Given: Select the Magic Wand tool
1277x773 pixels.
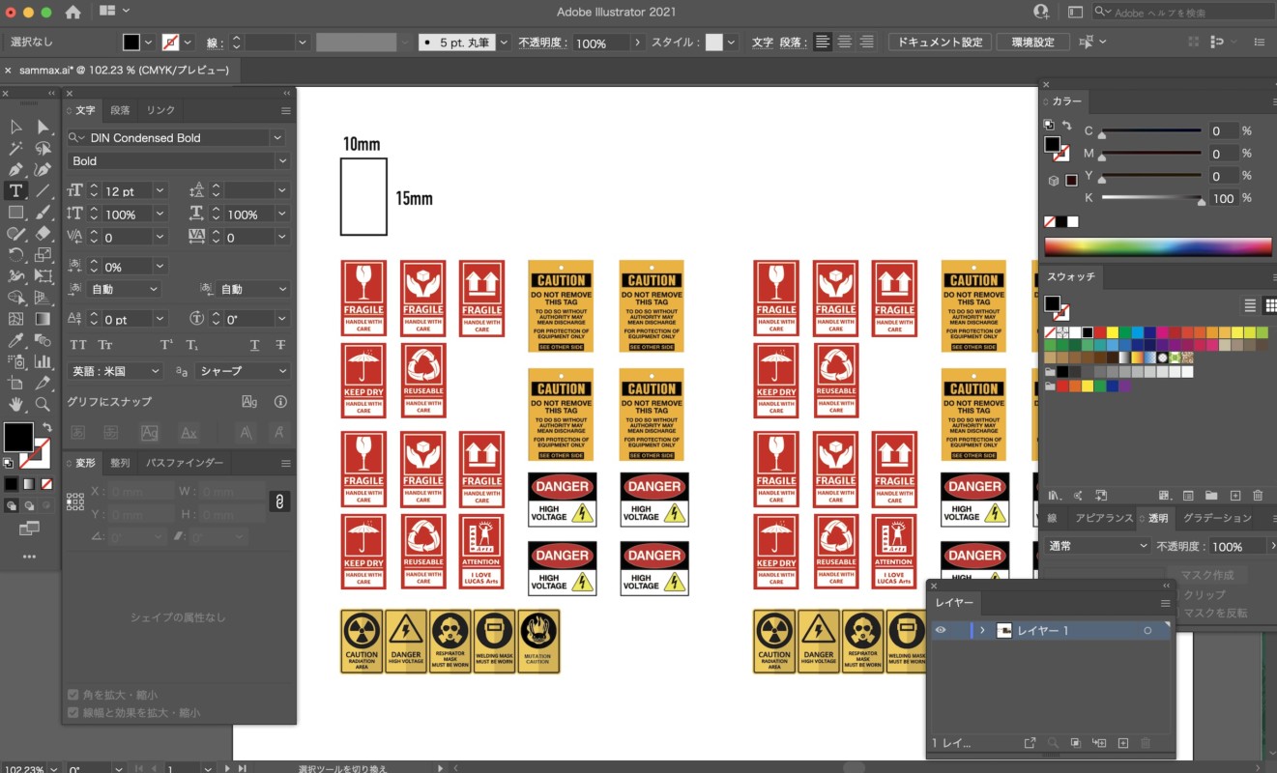Looking at the screenshot, I should (x=15, y=149).
